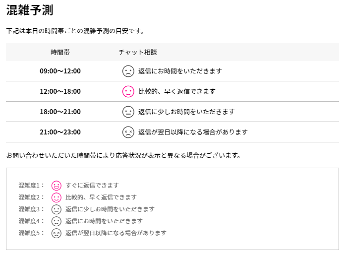Click the pink smiley icon for 12:00～18:00
Image resolution: width=345 pixels, height=256 pixels.
click(x=128, y=92)
